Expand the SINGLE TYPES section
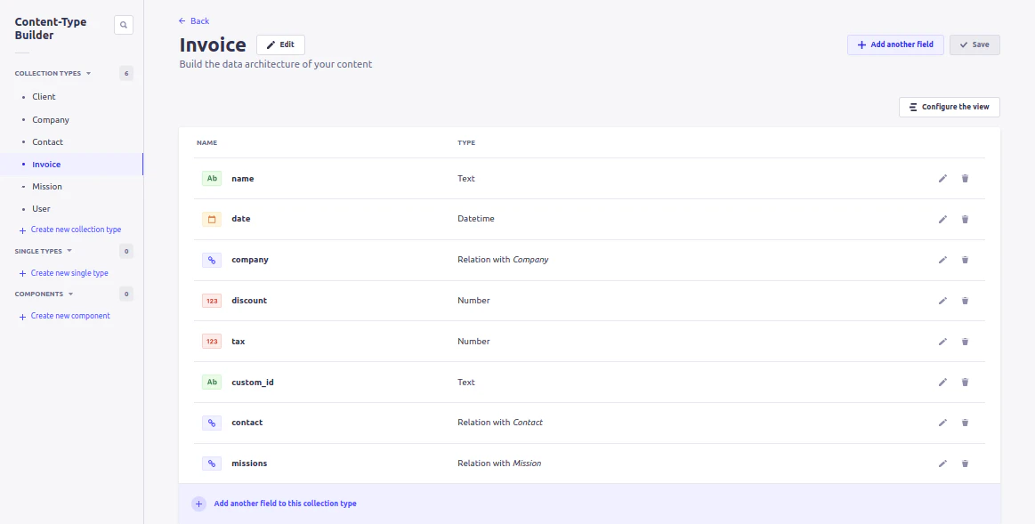1035x524 pixels. coord(68,250)
